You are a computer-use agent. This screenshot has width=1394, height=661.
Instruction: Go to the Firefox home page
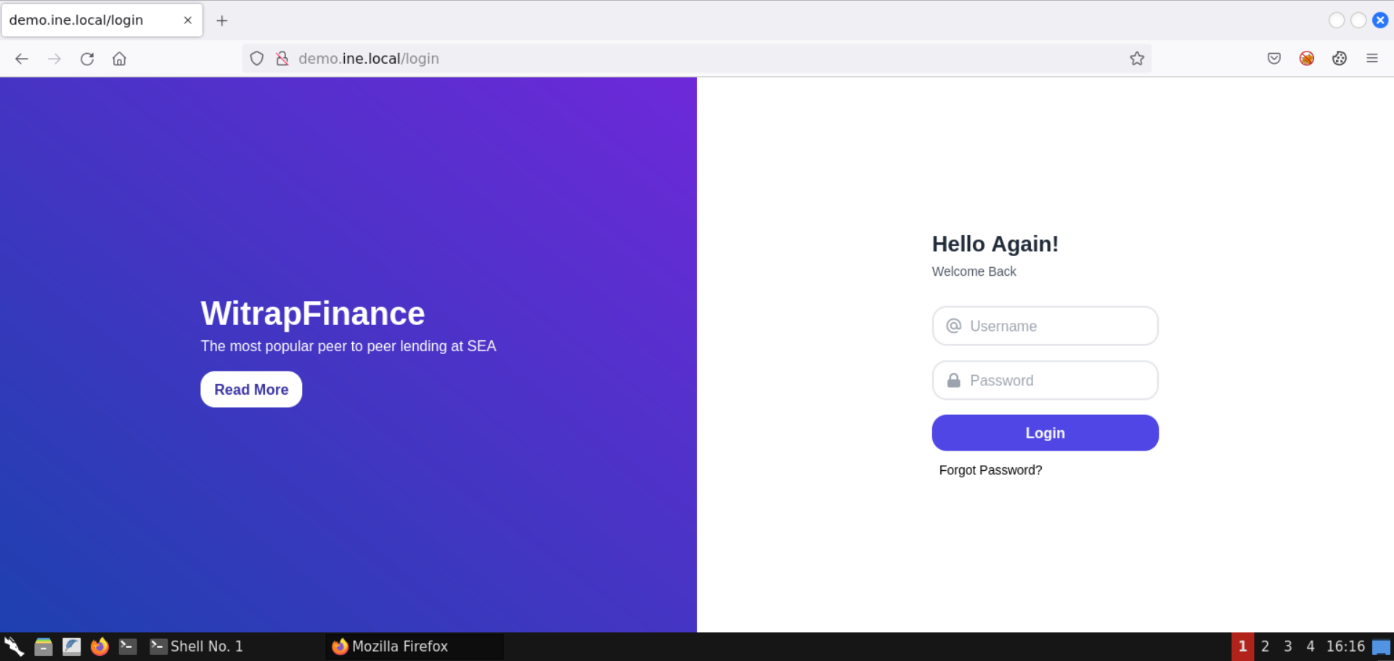(x=120, y=59)
